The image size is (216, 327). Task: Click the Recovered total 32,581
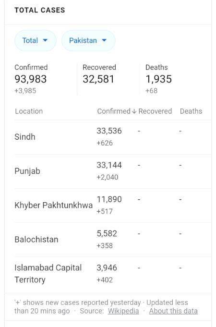pos(98,79)
